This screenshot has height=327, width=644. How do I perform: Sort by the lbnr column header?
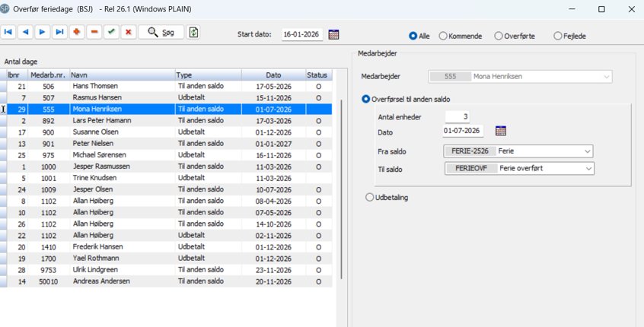tap(18, 75)
